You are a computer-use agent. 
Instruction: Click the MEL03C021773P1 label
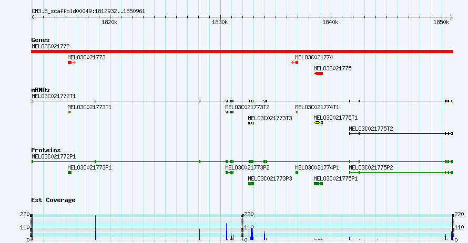click(89, 167)
